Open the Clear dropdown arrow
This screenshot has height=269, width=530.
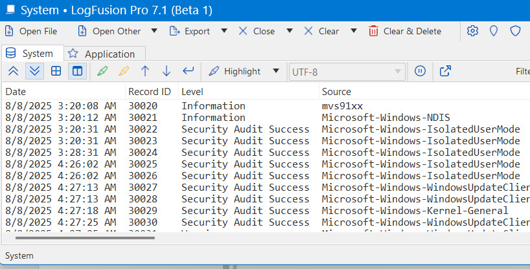tap(354, 30)
